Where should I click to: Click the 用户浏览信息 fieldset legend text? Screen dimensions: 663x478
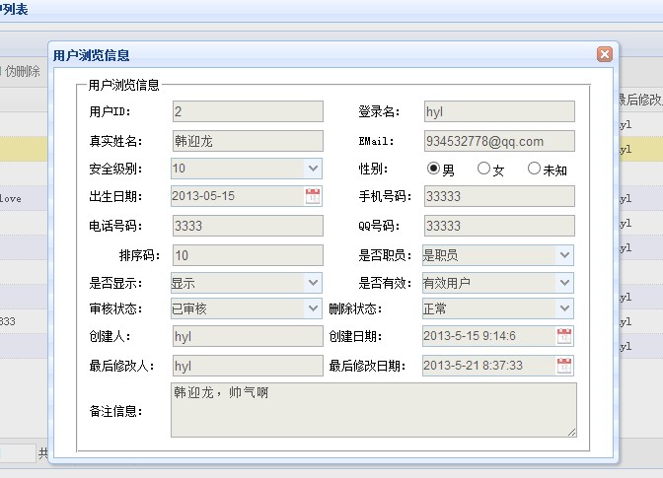pos(123,85)
